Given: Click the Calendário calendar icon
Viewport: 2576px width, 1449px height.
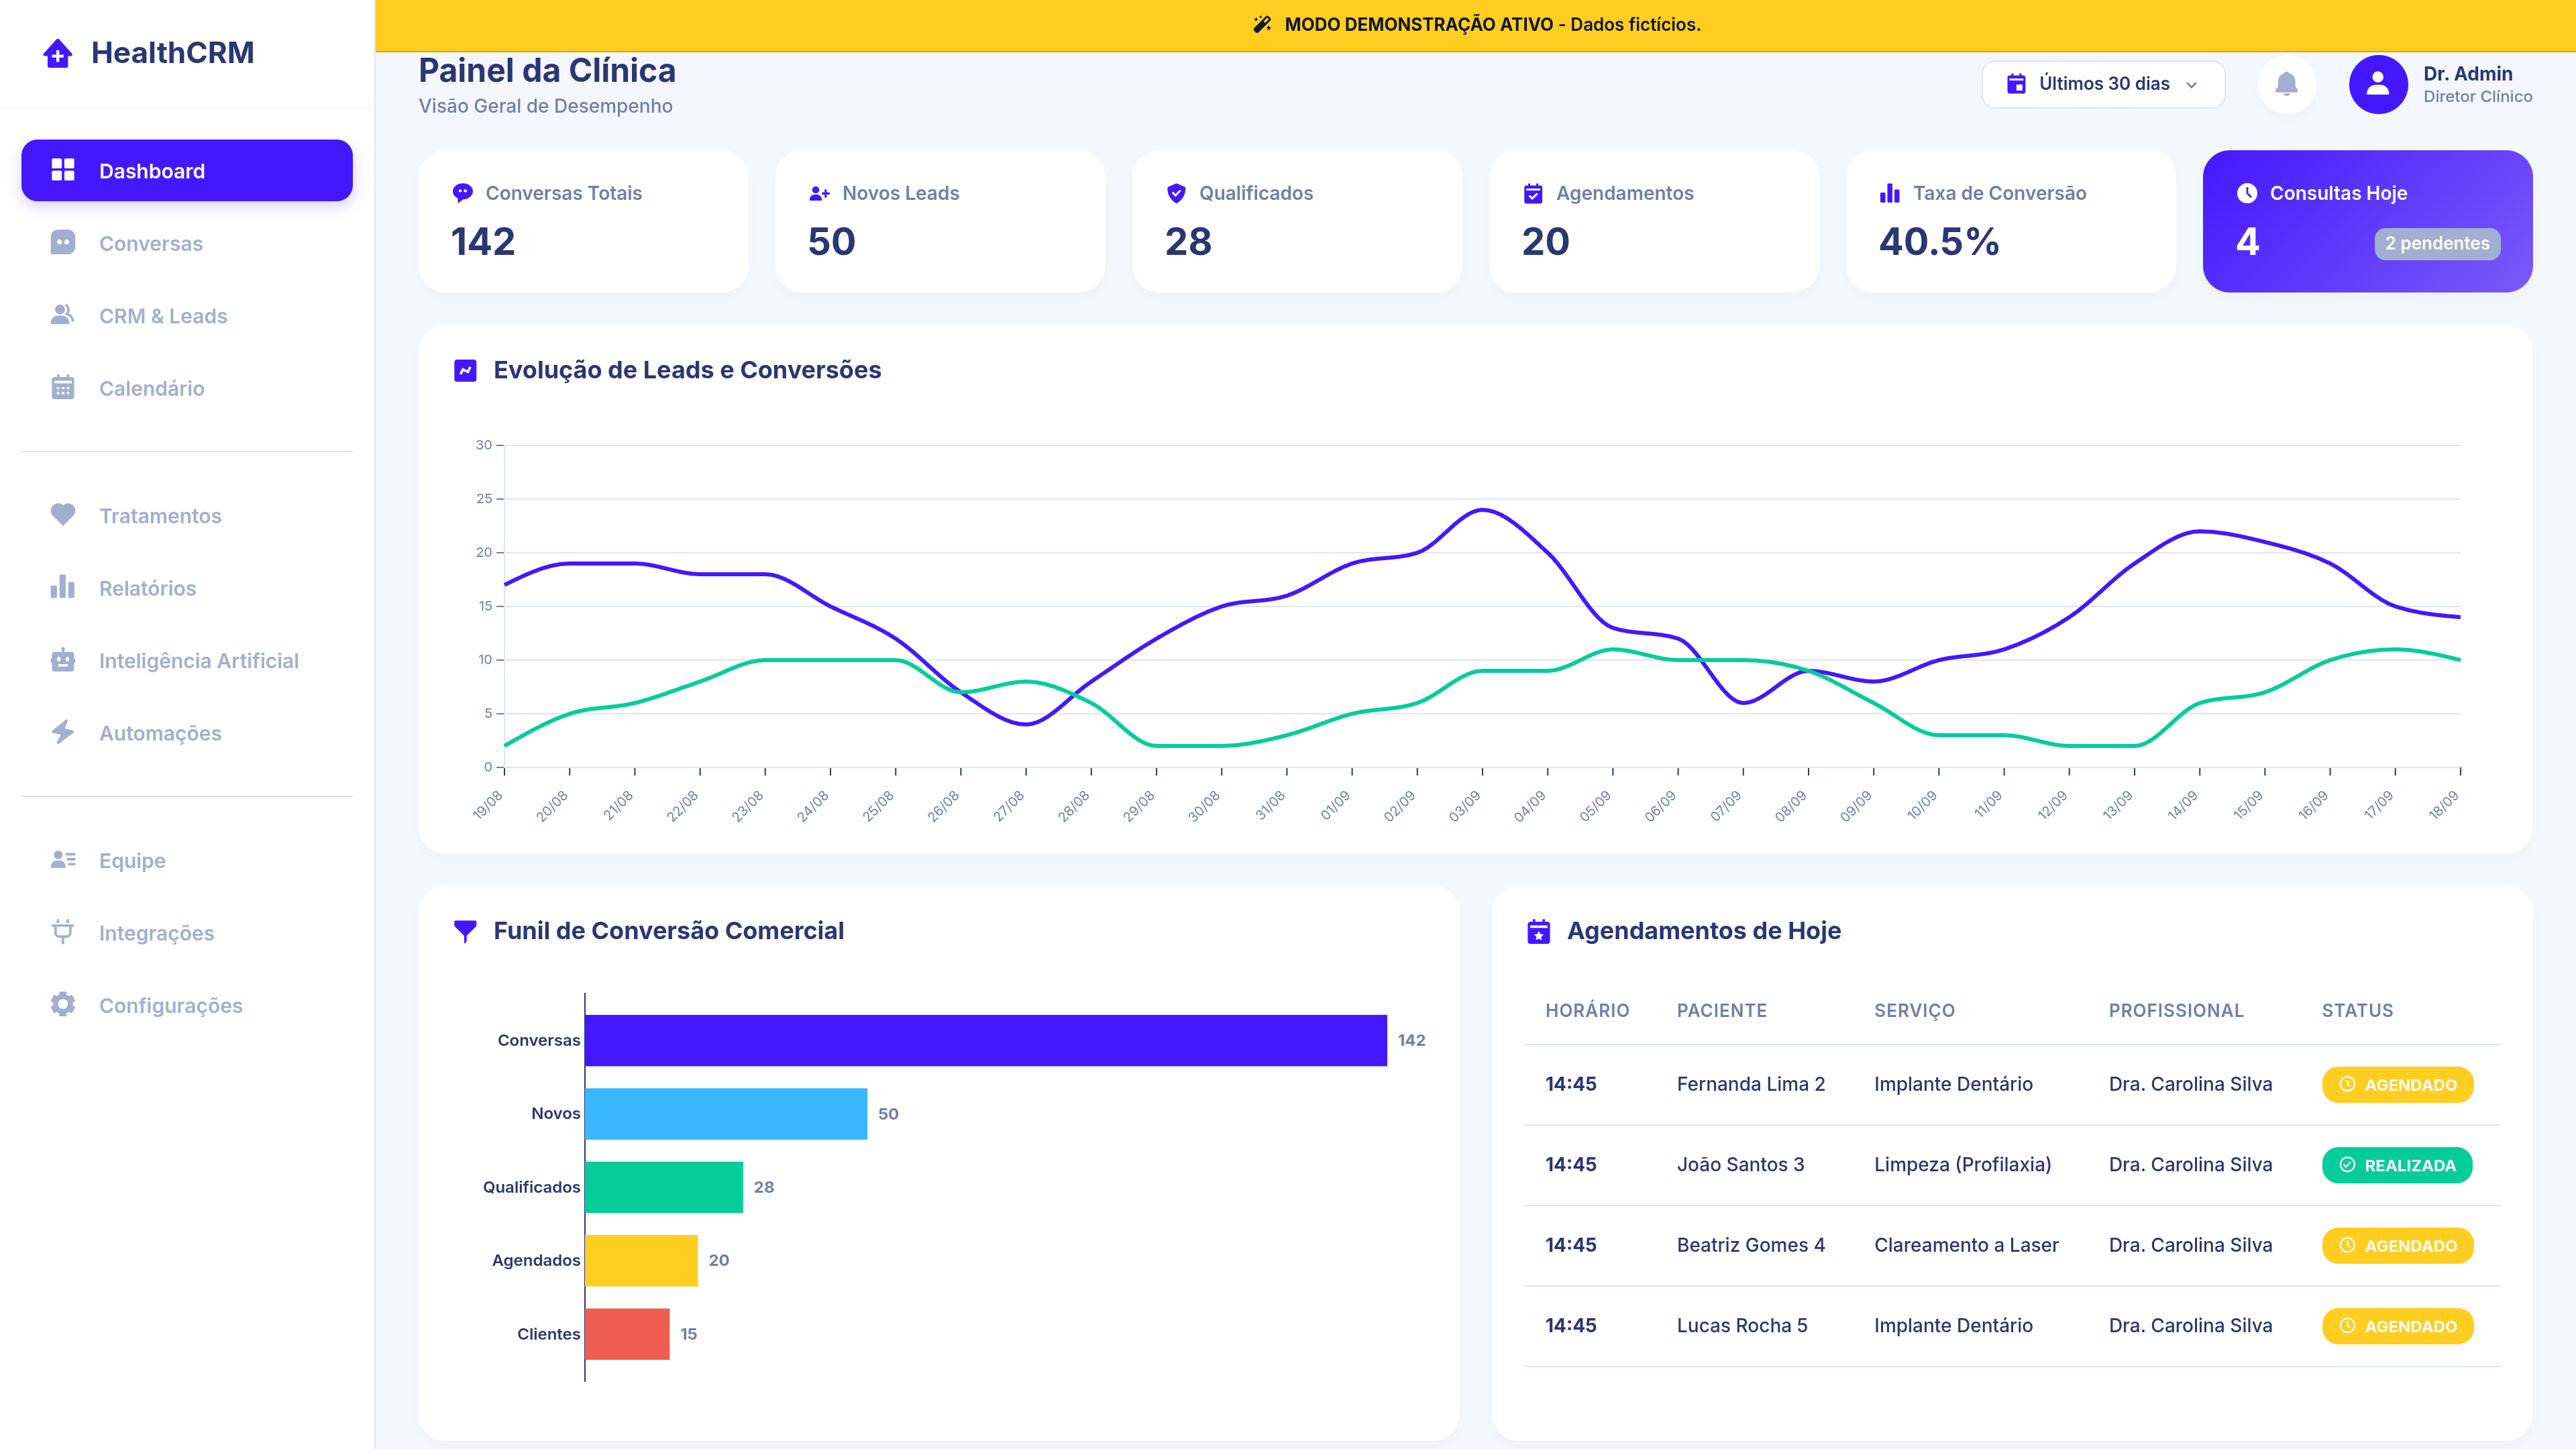Looking at the screenshot, I should [63, 388].
